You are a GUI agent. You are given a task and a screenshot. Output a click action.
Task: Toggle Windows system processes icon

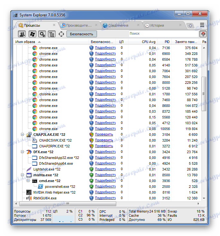pyautogui.click(x=32, y=34)
